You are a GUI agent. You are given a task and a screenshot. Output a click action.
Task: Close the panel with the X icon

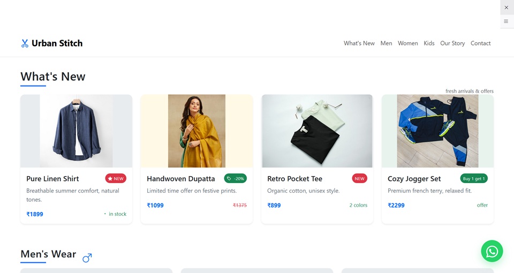pyautogui.click(x=506, y=7)
